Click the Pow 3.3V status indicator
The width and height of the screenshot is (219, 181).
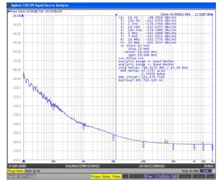[x=154, y=177]
